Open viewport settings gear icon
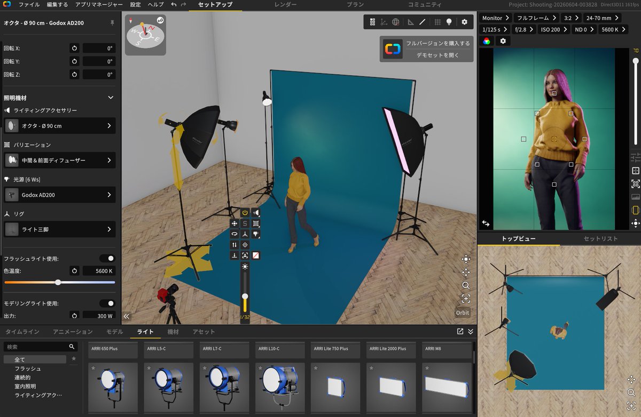The width and height of the screenshot is (641, 417). pos(464,22)
